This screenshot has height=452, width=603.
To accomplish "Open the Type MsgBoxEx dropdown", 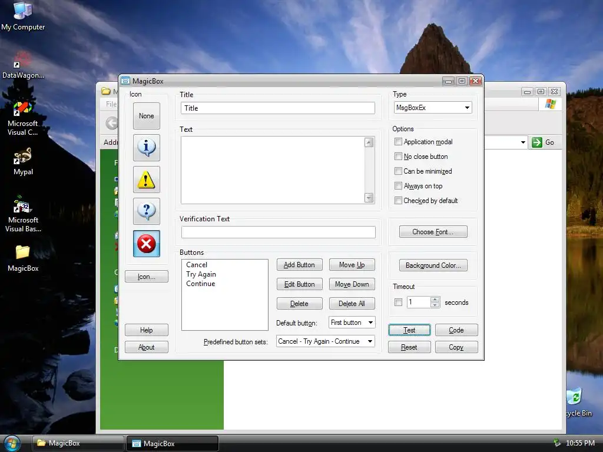I will click(433, 108).
